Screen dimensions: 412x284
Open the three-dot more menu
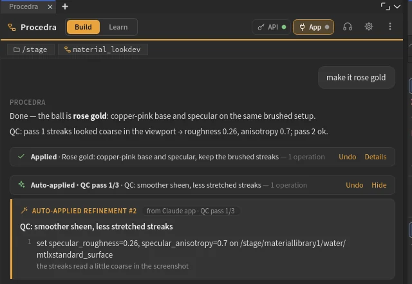(390, 26)
